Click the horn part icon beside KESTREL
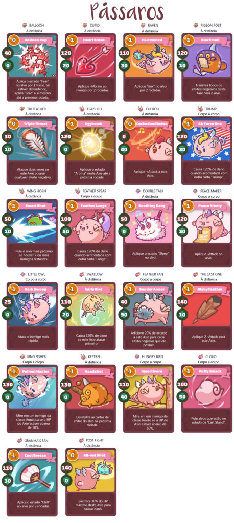This screenshot has height=523, width=234. pyautogui.click(x=82, y=357)
